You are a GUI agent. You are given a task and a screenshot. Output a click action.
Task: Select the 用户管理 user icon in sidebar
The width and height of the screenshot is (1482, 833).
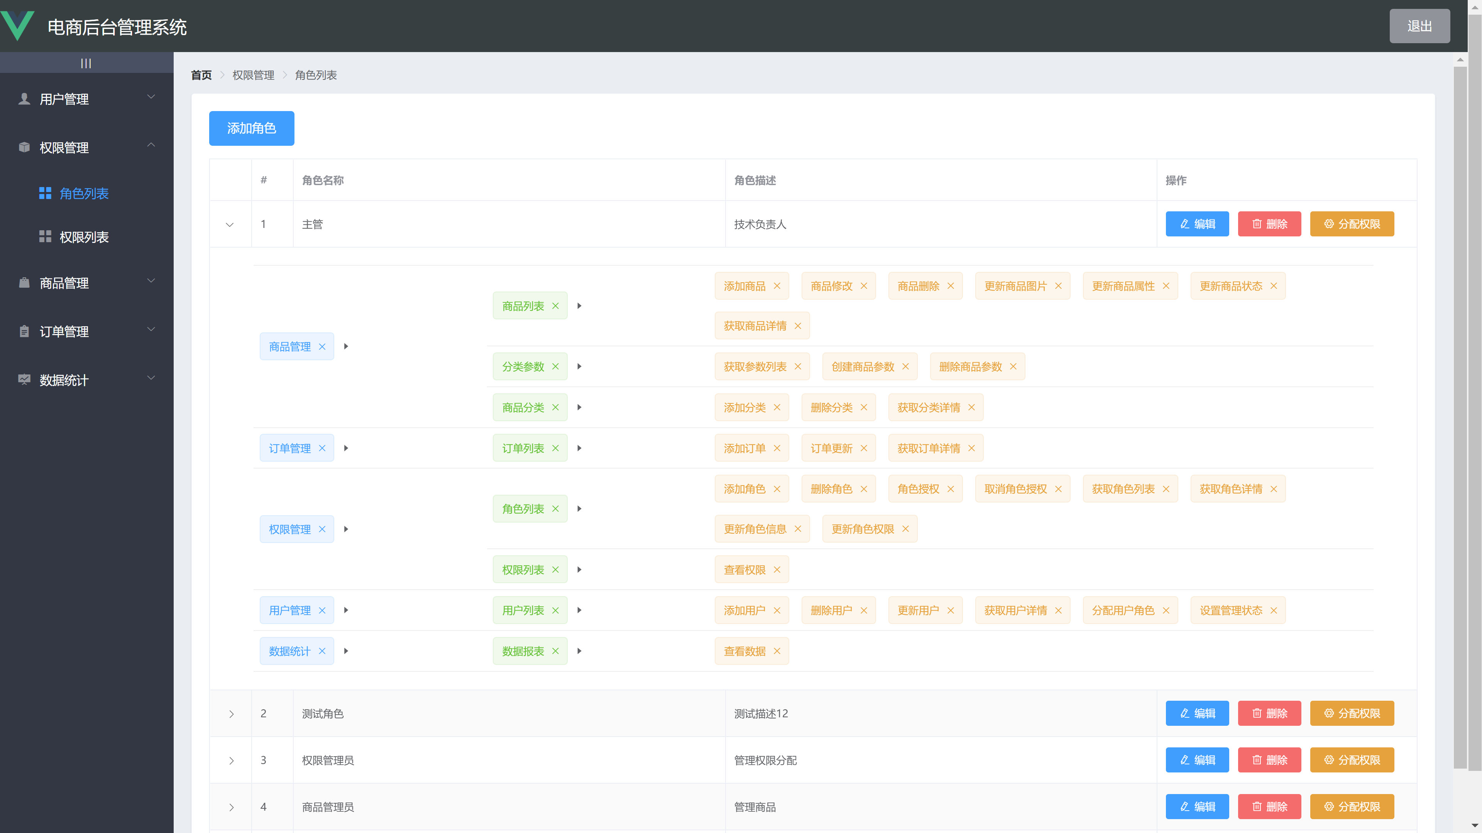24,99
